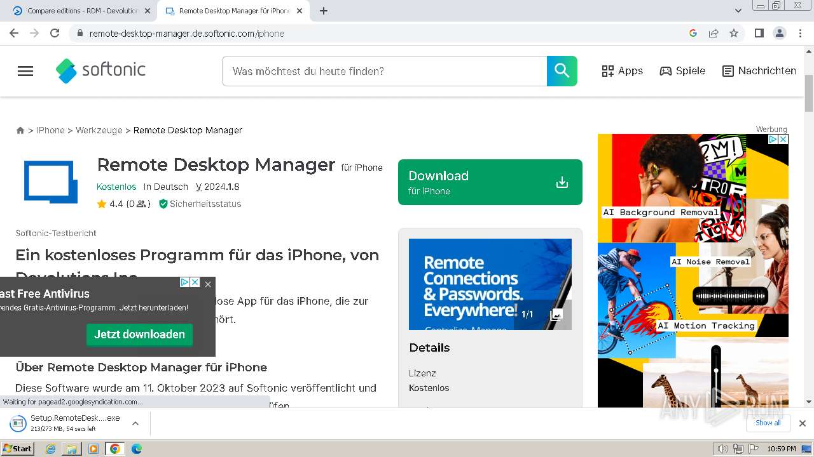Bookmark this page with star icon
814x457 pixels.
734,33
